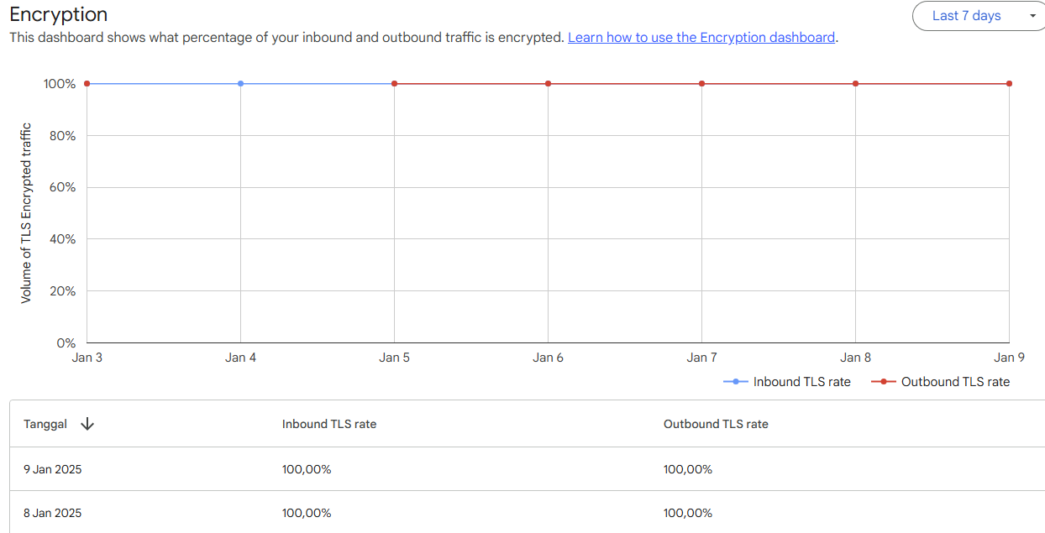Screen dimensions: 1045x533
Task: Select the Jan 9 data point
Action: 1009,84
